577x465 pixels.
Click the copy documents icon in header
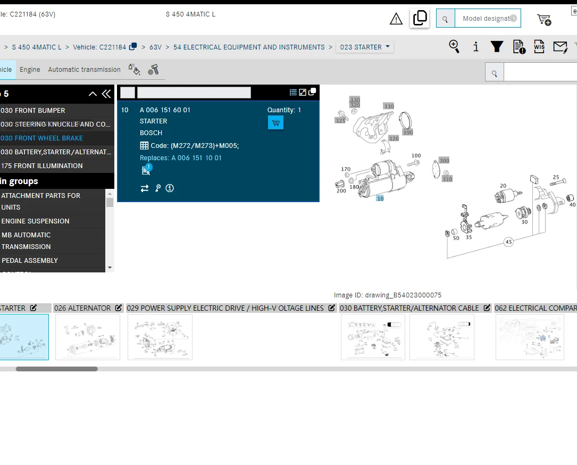(x=420, y=18)
